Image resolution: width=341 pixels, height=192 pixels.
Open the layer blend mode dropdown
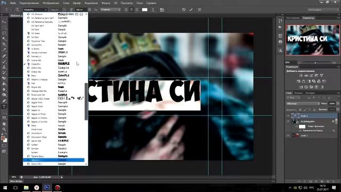(x=303, y=103)
